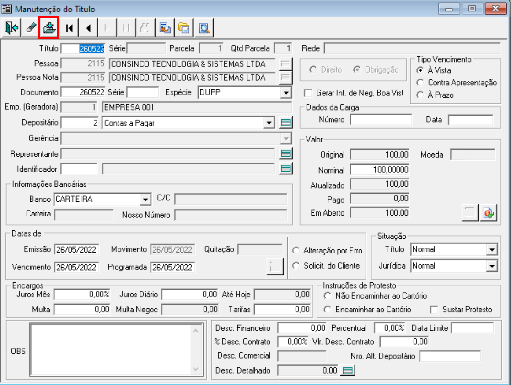This screenshot has width=511, height=385.
Task: Click the greyed-out next record arrow
Action: (107, 28)
